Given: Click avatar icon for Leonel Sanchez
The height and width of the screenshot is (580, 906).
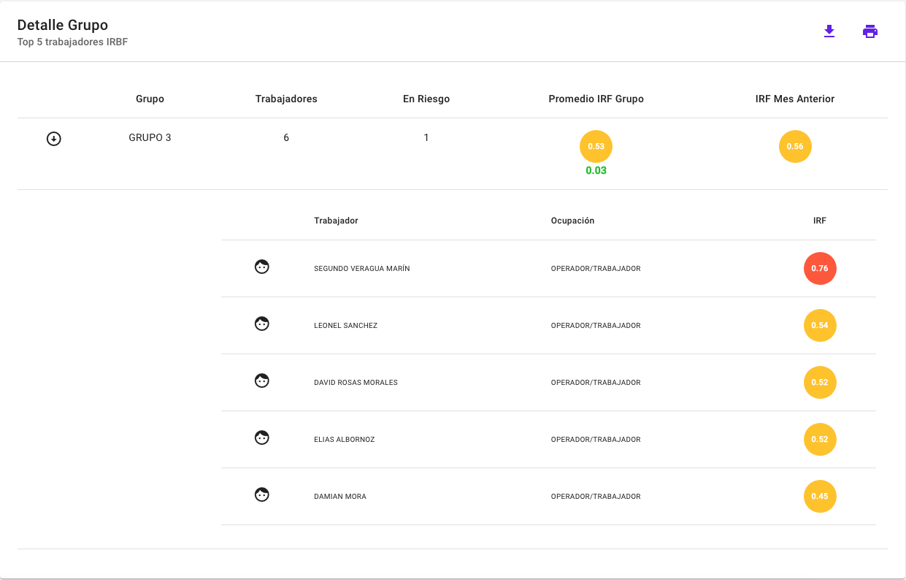Looking at the screenshot, I should (x=262, y=324).
